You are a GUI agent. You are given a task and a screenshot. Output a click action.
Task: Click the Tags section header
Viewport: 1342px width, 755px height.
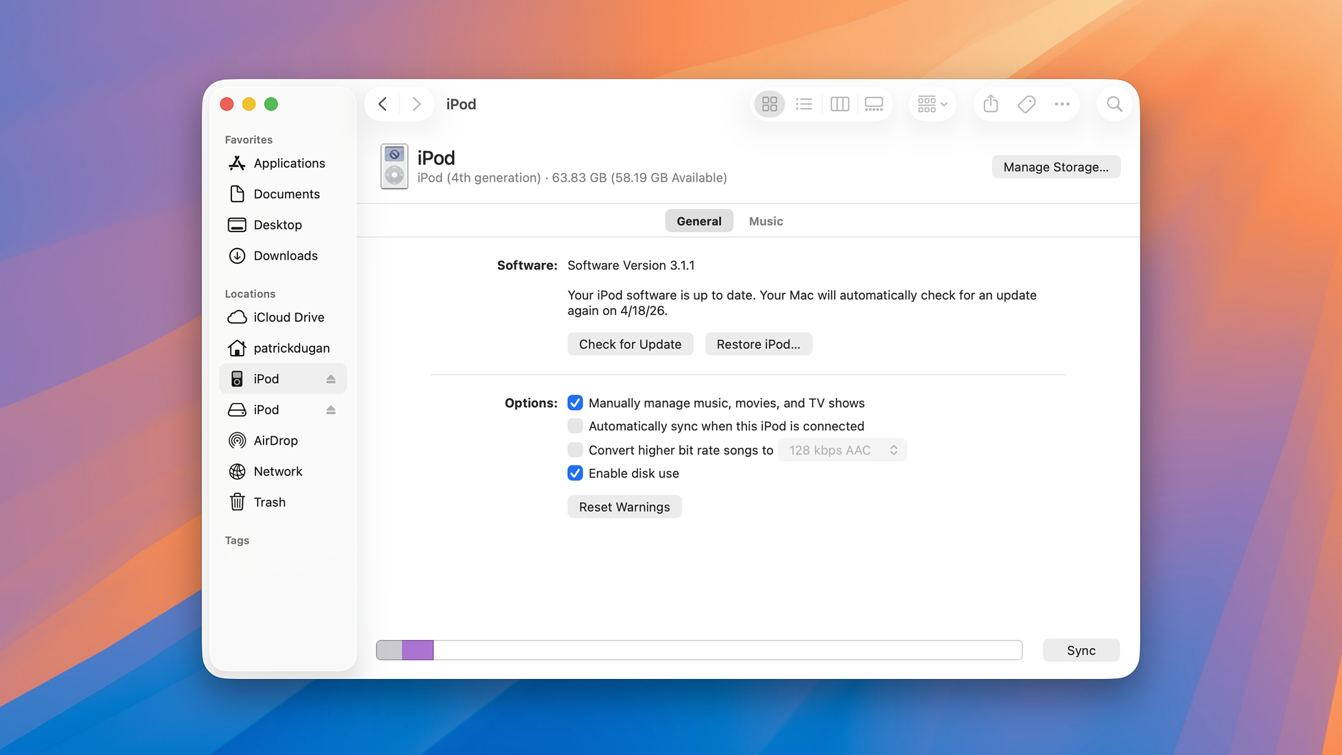237,541
